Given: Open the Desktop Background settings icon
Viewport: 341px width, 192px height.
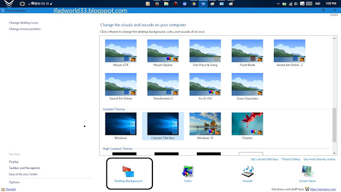Looking at the screenshot, I should 128,171.
